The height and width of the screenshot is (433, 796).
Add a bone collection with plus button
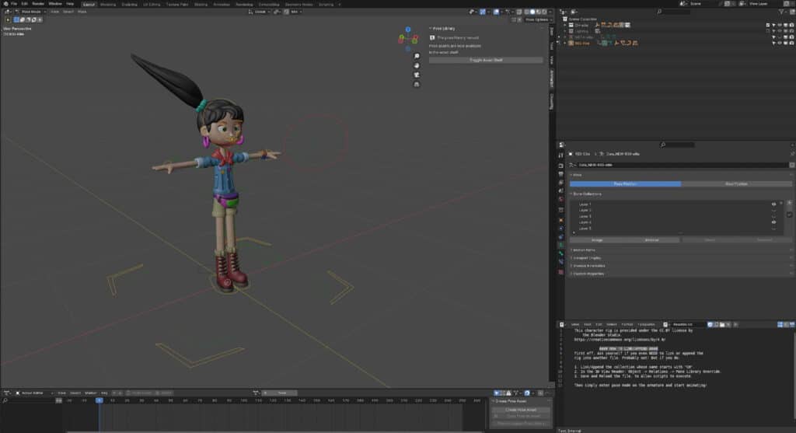coord(790,203)
